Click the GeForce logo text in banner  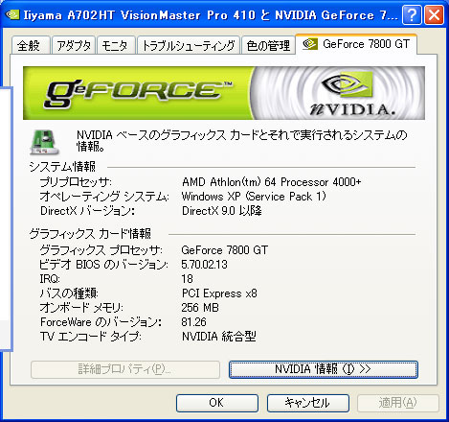point(138,93)
